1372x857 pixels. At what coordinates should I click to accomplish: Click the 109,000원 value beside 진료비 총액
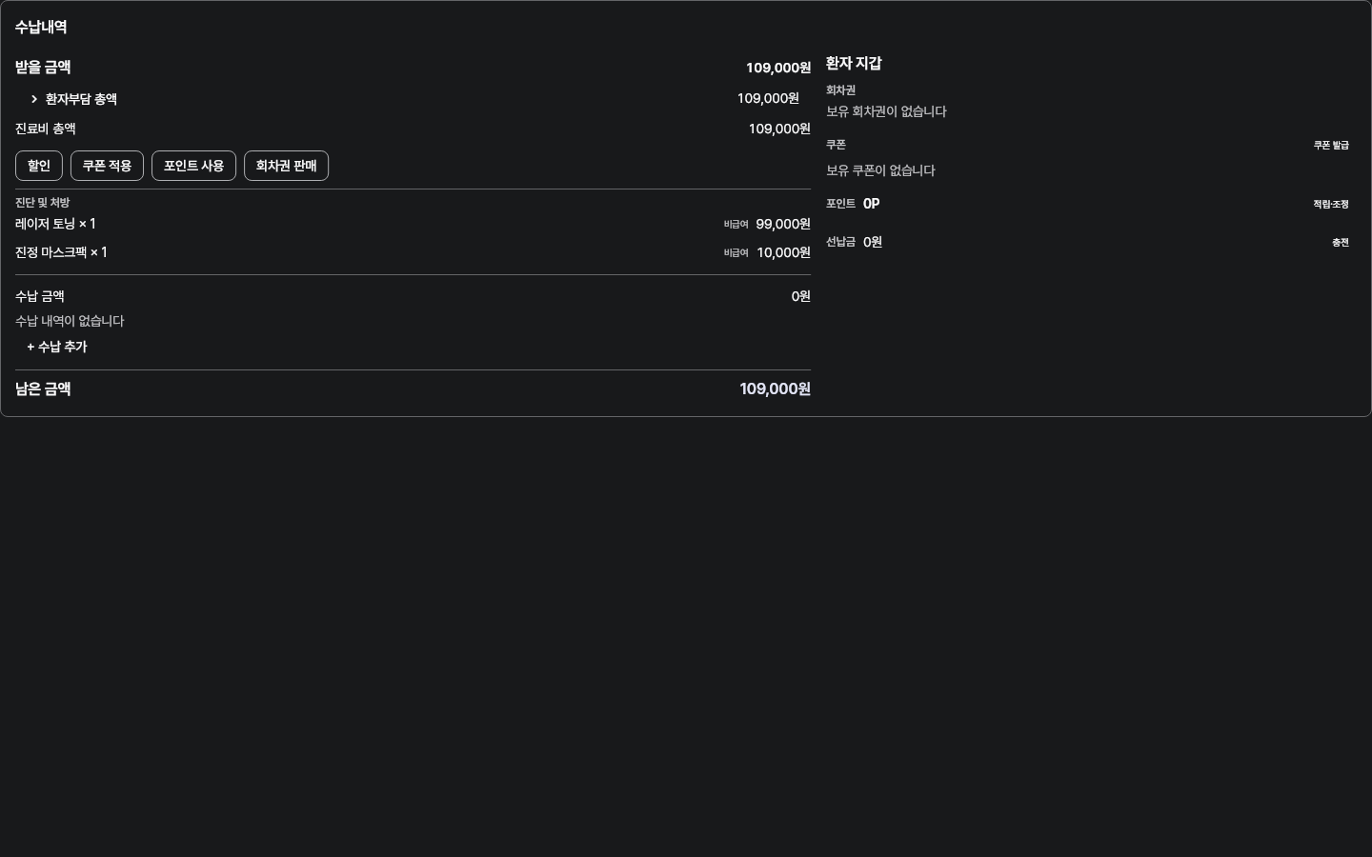pyautogui.click(x=779, y=129)
